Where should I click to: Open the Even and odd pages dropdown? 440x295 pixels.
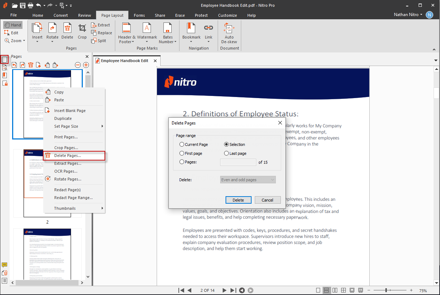[248, 180]
